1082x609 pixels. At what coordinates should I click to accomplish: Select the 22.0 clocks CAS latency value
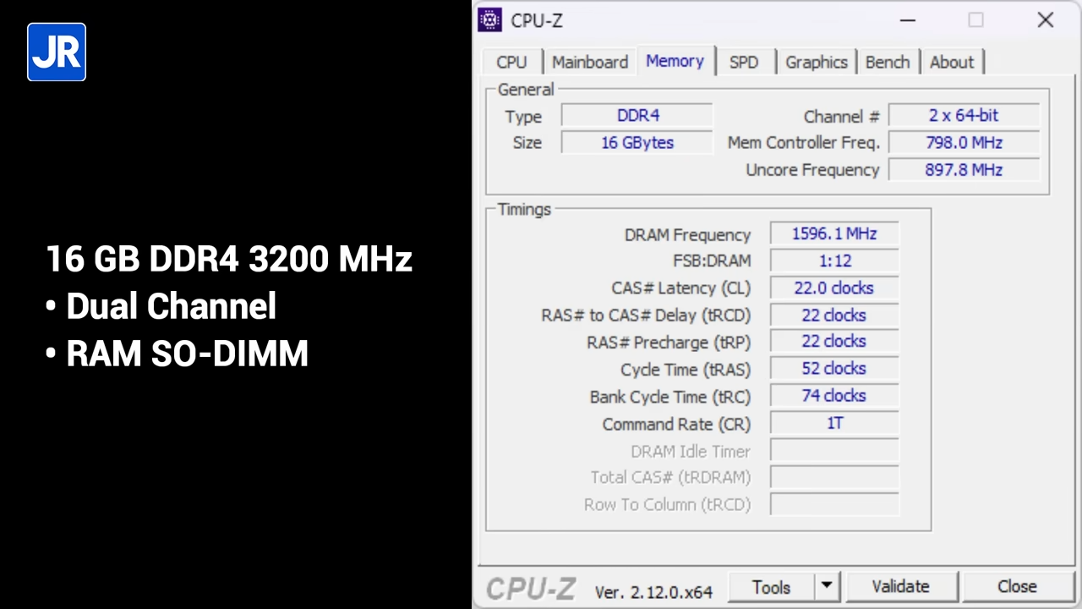[x=834, y=288]
